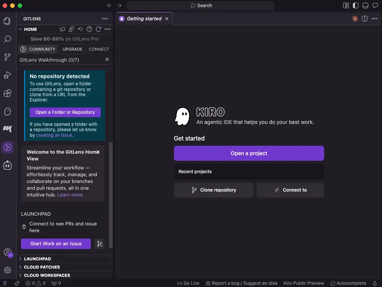Toggle Autocomplete in status bar
This screenshot has height=287, width=382.
point(348,283)
